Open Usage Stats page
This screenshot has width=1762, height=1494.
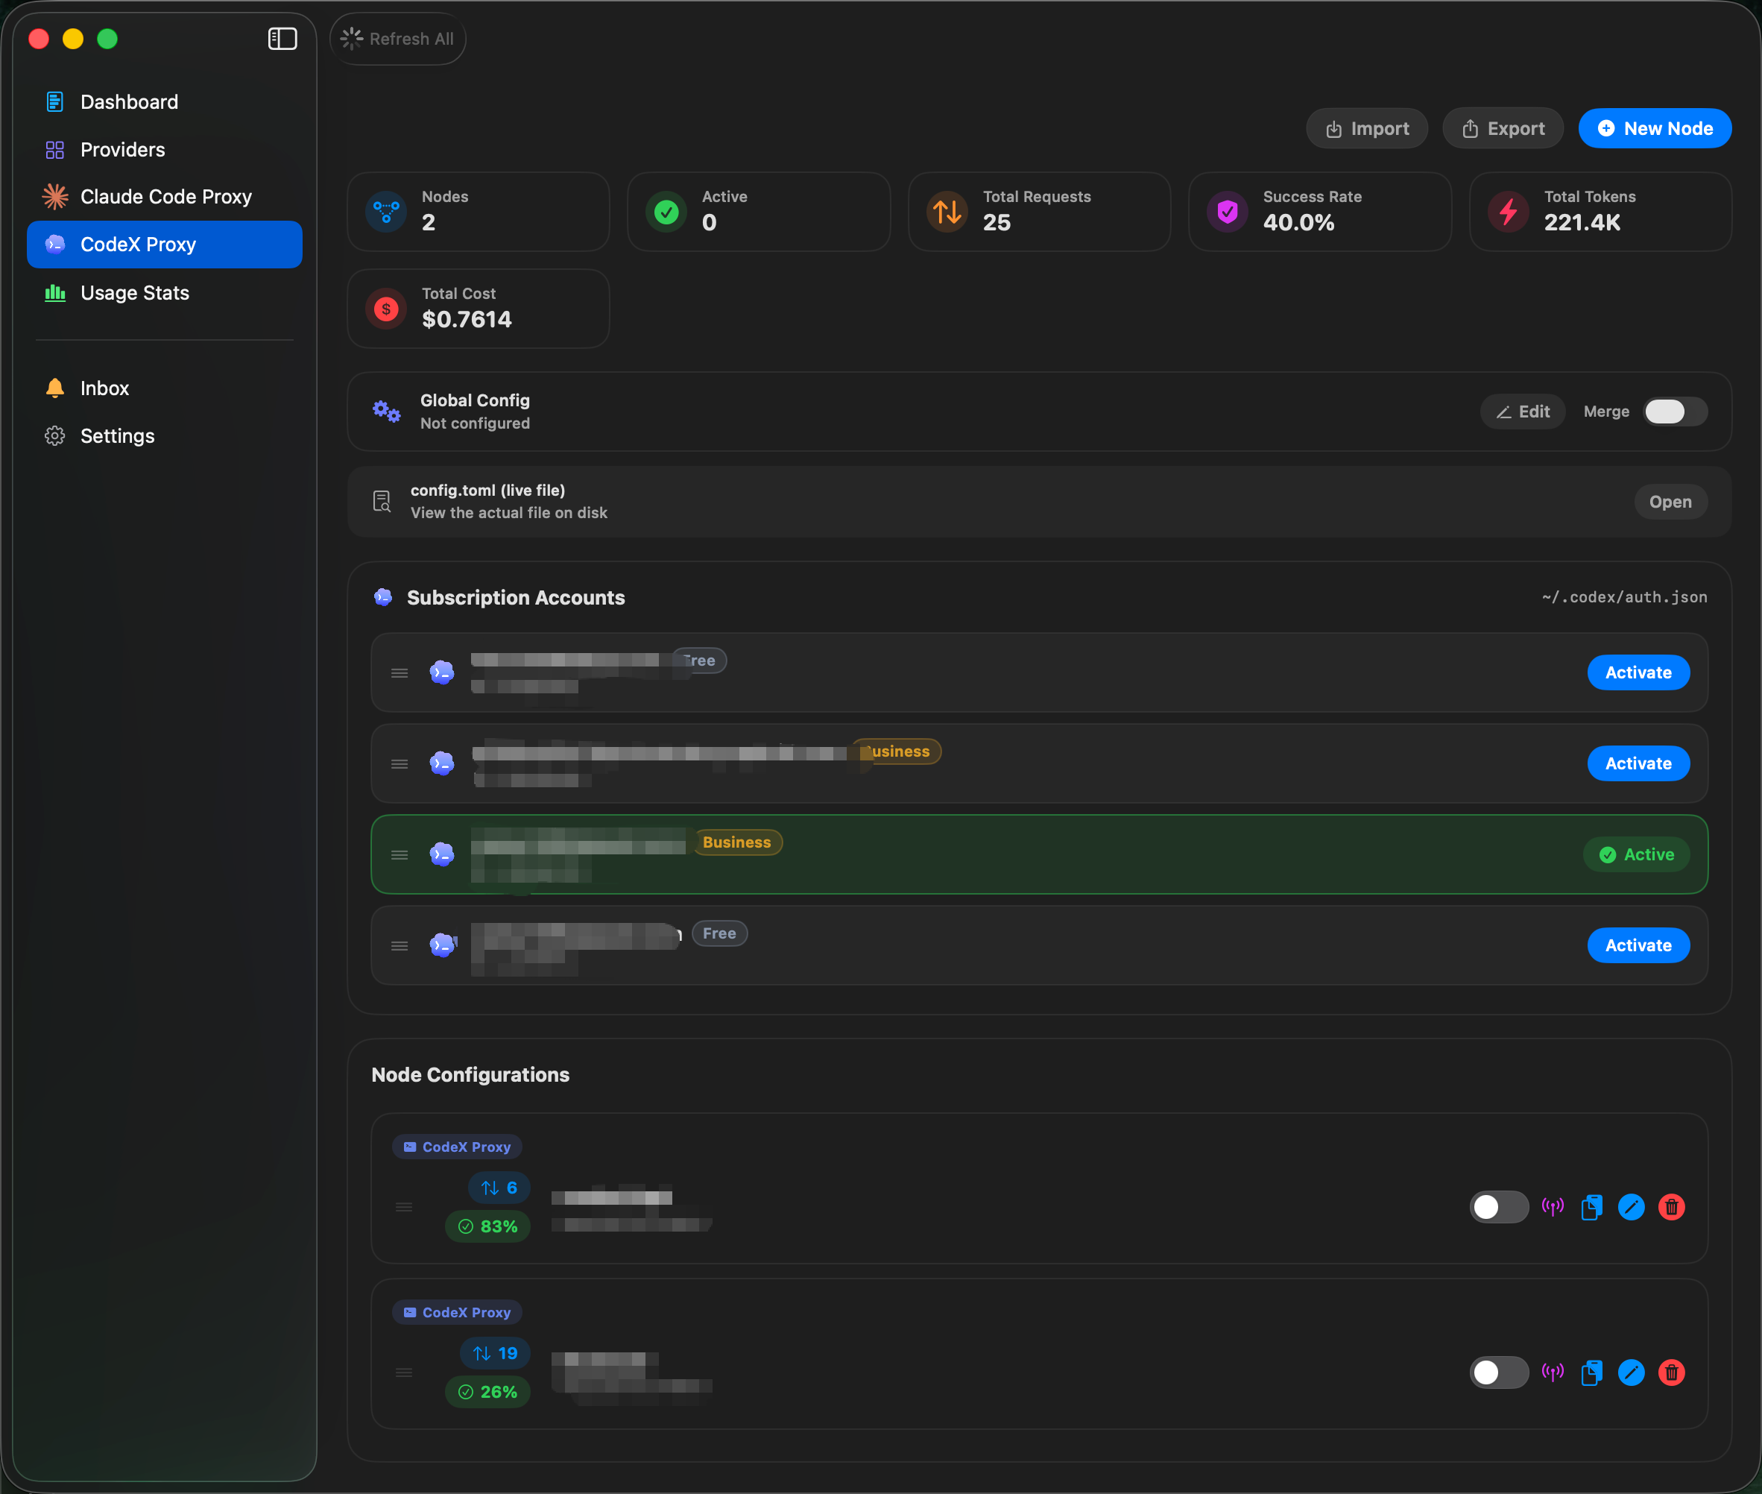pyautogui.click(x=164, y=293)
